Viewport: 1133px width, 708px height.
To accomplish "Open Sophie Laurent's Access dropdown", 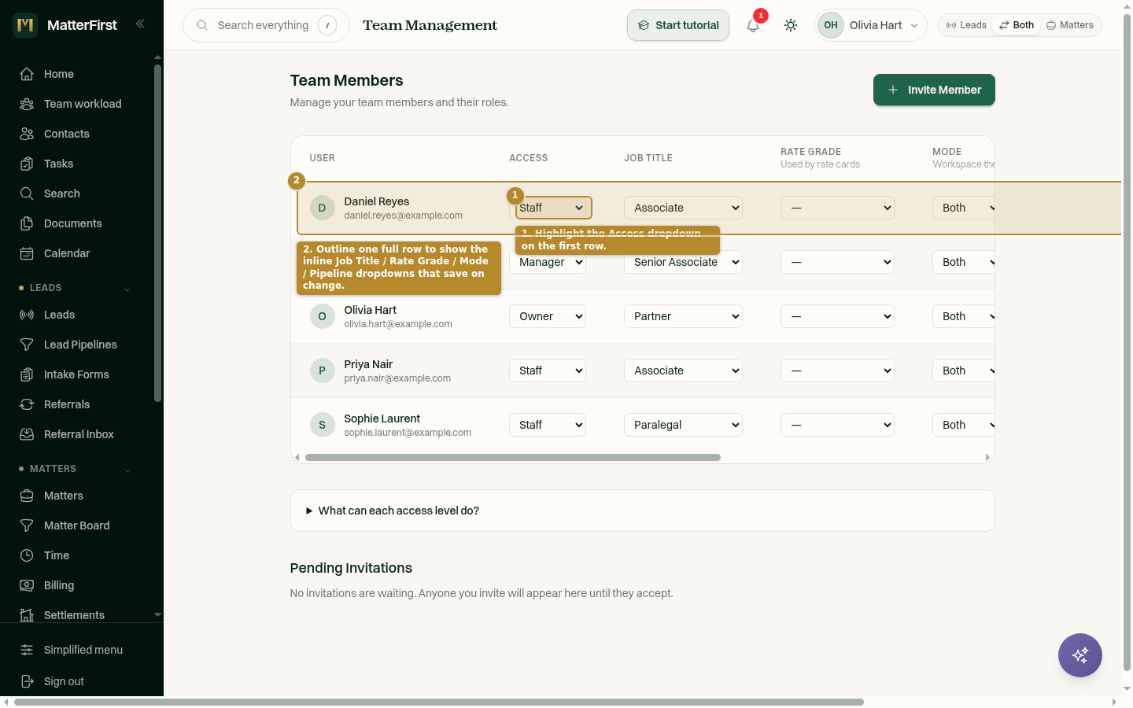I will point(548,425).
